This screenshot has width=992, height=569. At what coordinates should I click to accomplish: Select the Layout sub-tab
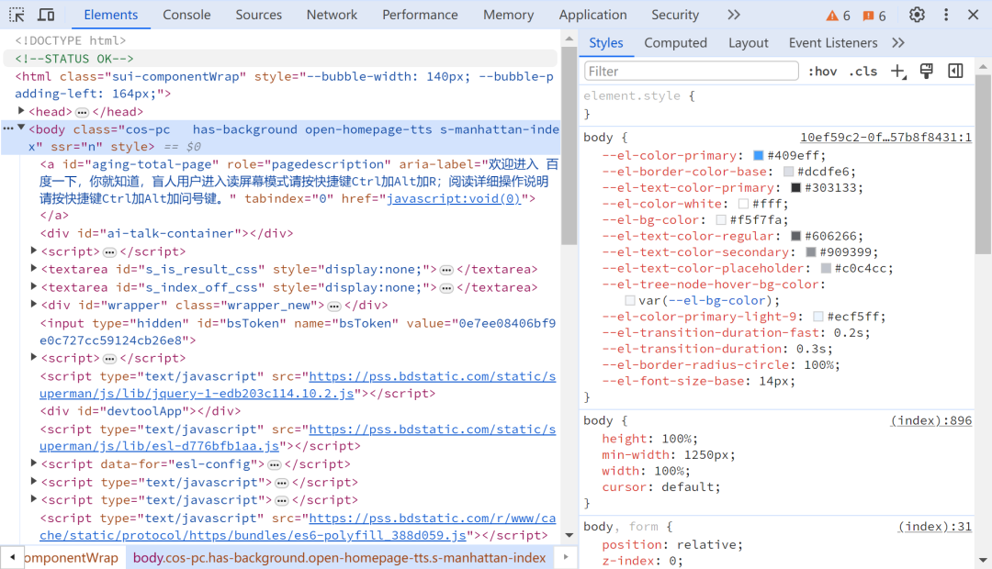pyautogui.click(x=749, y=43)
